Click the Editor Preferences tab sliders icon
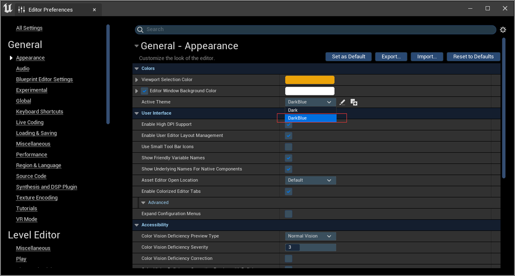This screenshot has height=276, width=515. point(22,10)
